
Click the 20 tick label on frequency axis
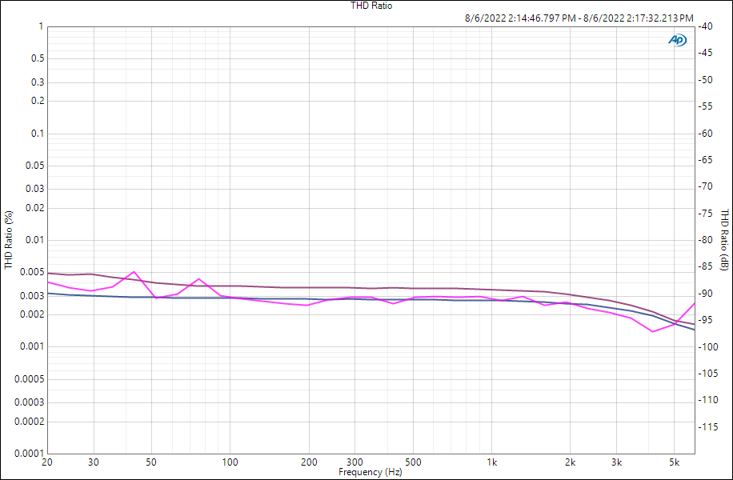[47, 462]
